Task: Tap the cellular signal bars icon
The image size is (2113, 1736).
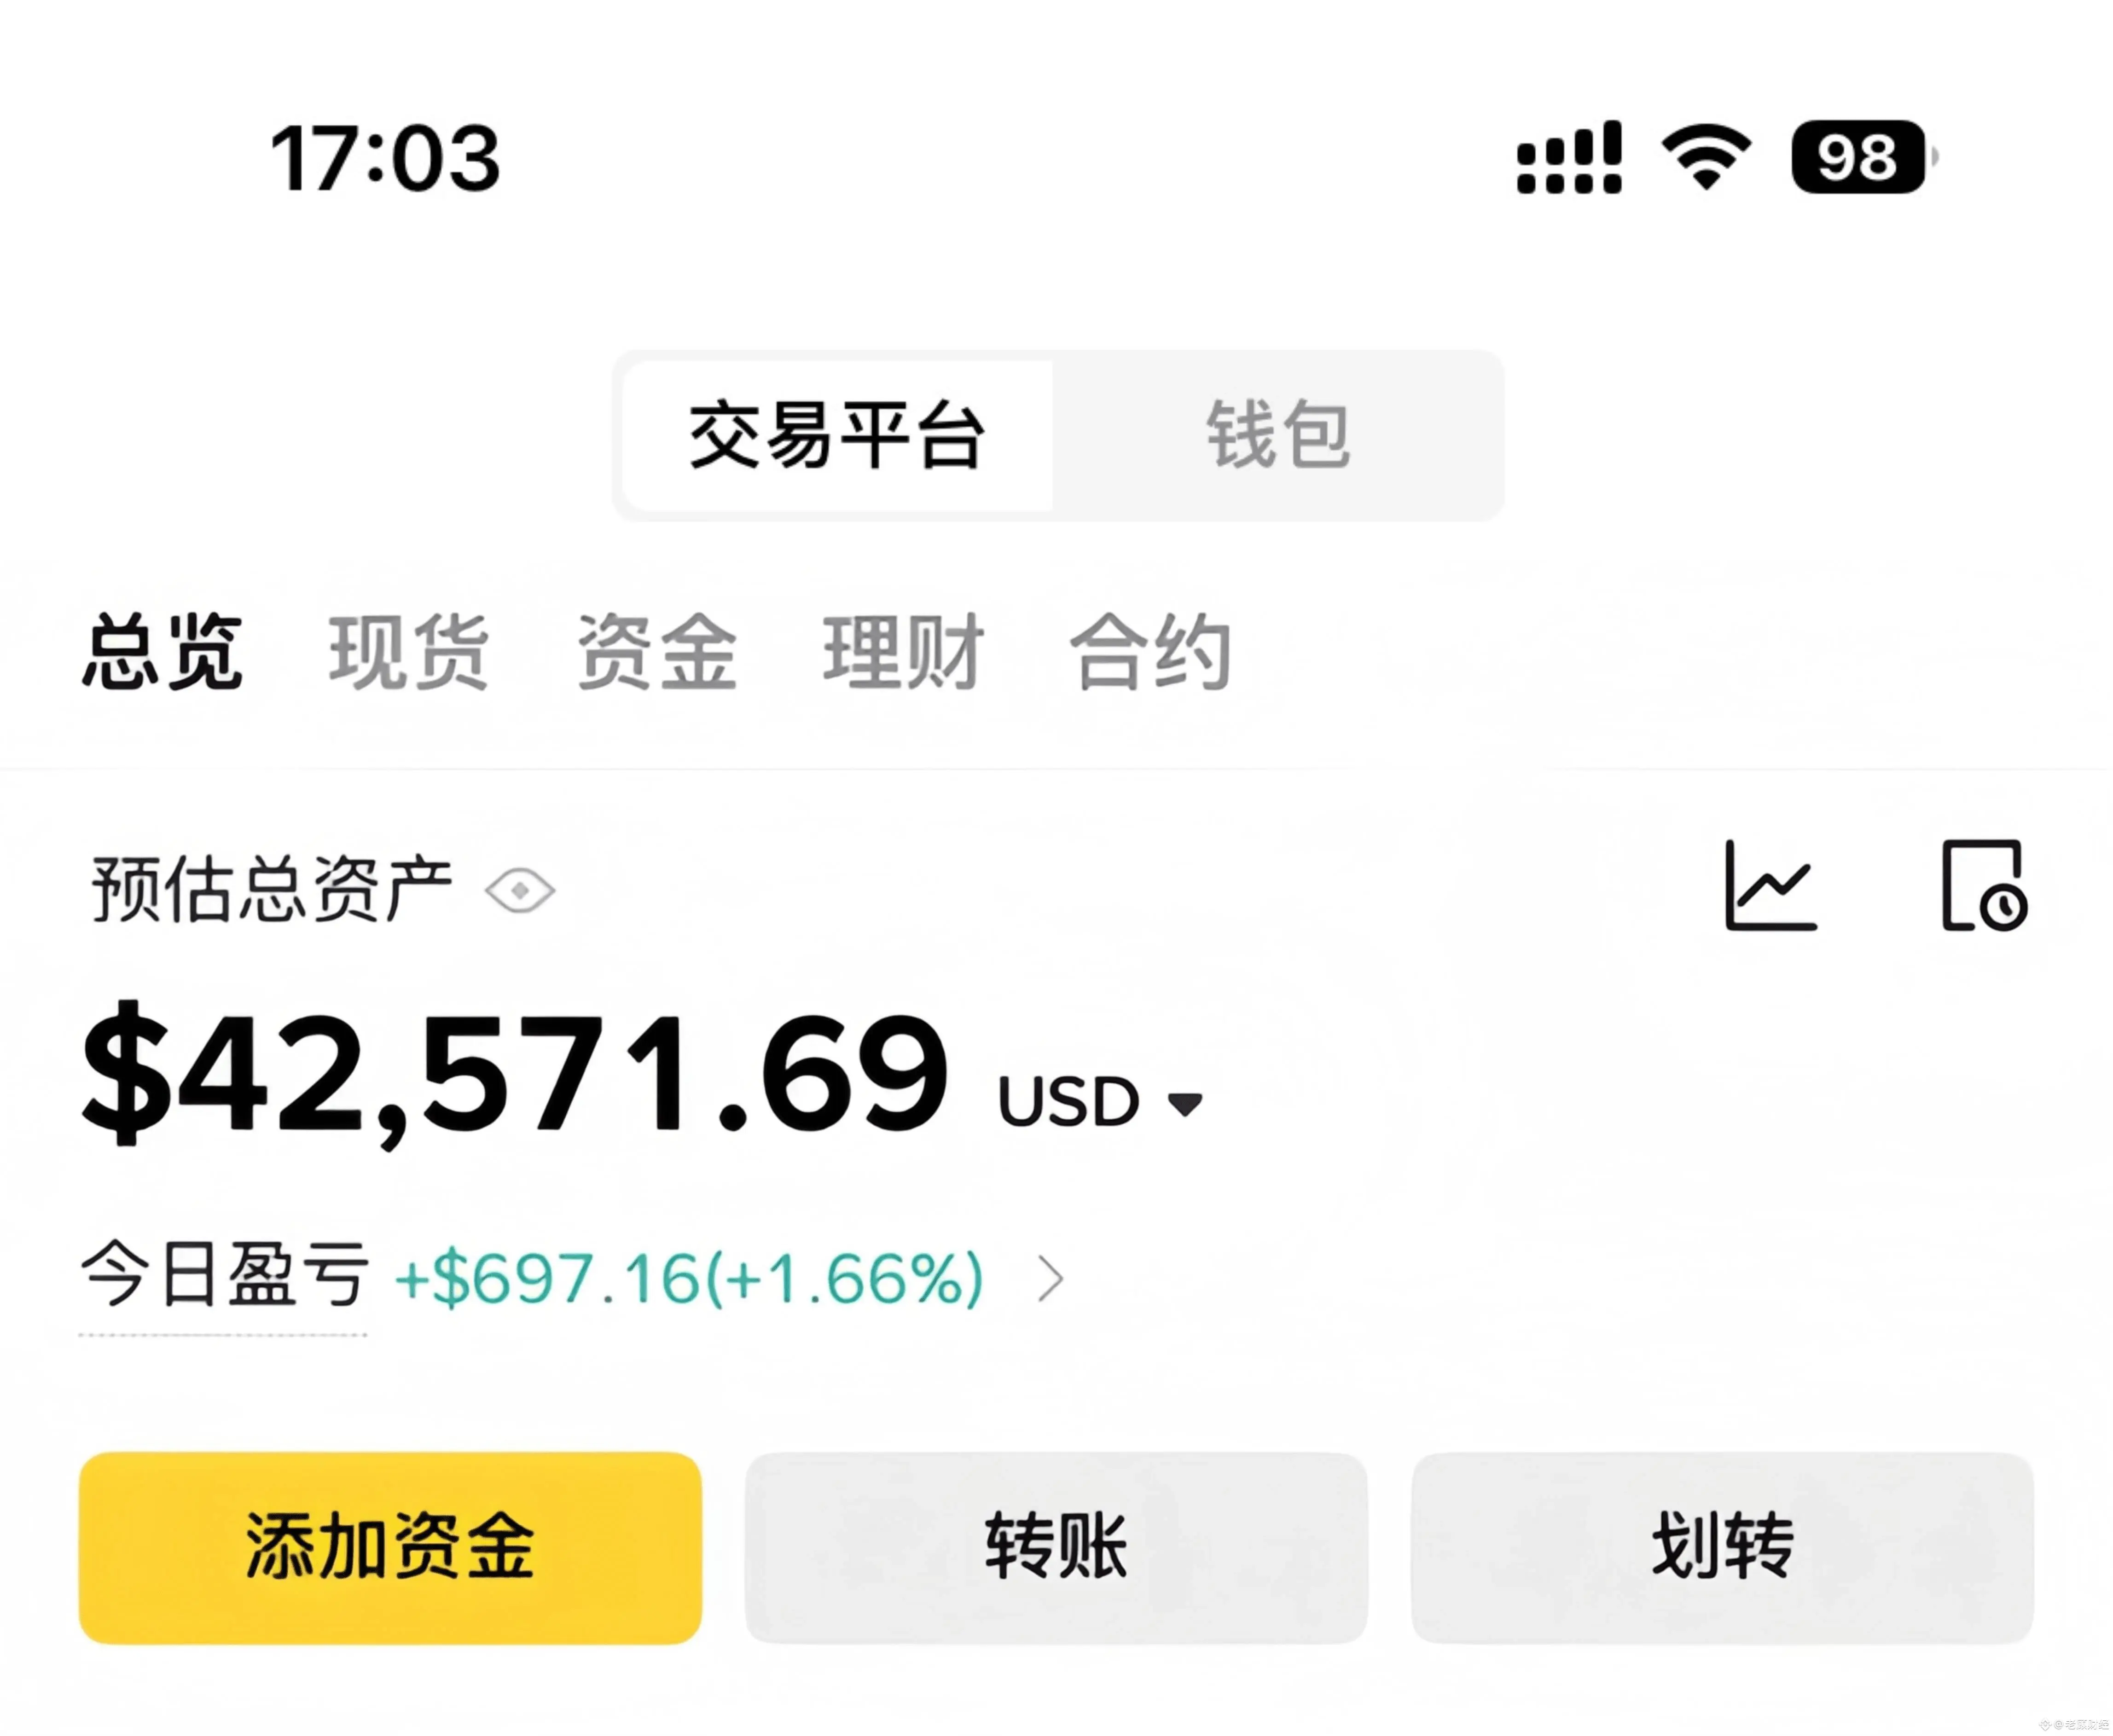Action: pyautogui.click(x=1568, y=157)
